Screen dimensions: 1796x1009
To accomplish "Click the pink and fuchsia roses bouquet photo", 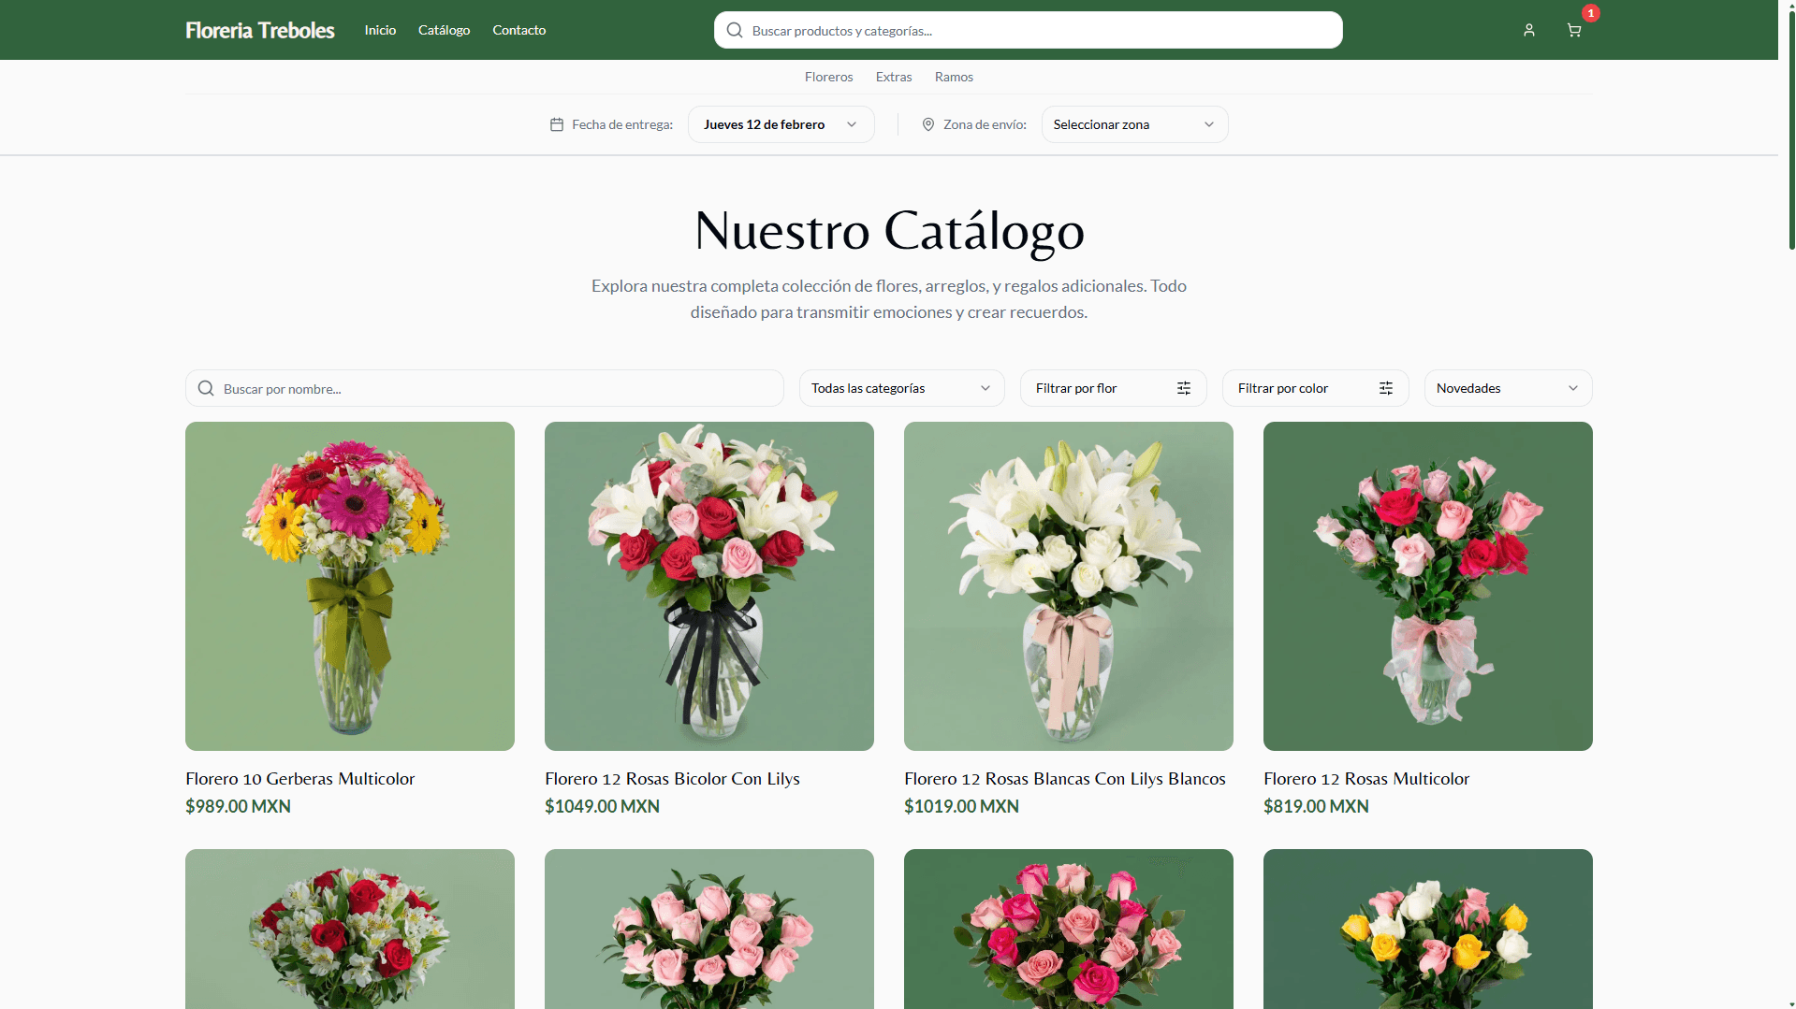I will tap(1069, 929).
